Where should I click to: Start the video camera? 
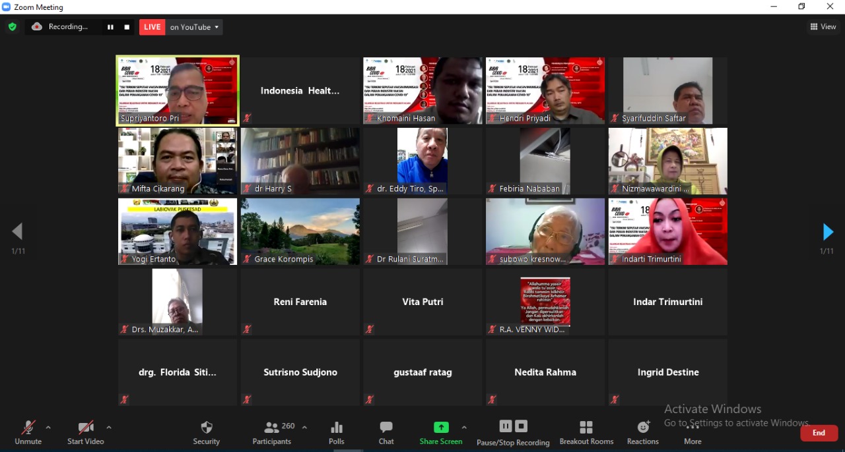click(86, 433)
